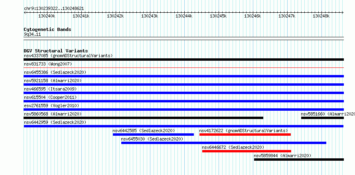The width and height of the screenshot is (355, 175).
Task: Click the black nsv5860568 variant bar
Action: click(x=144, y=118)
